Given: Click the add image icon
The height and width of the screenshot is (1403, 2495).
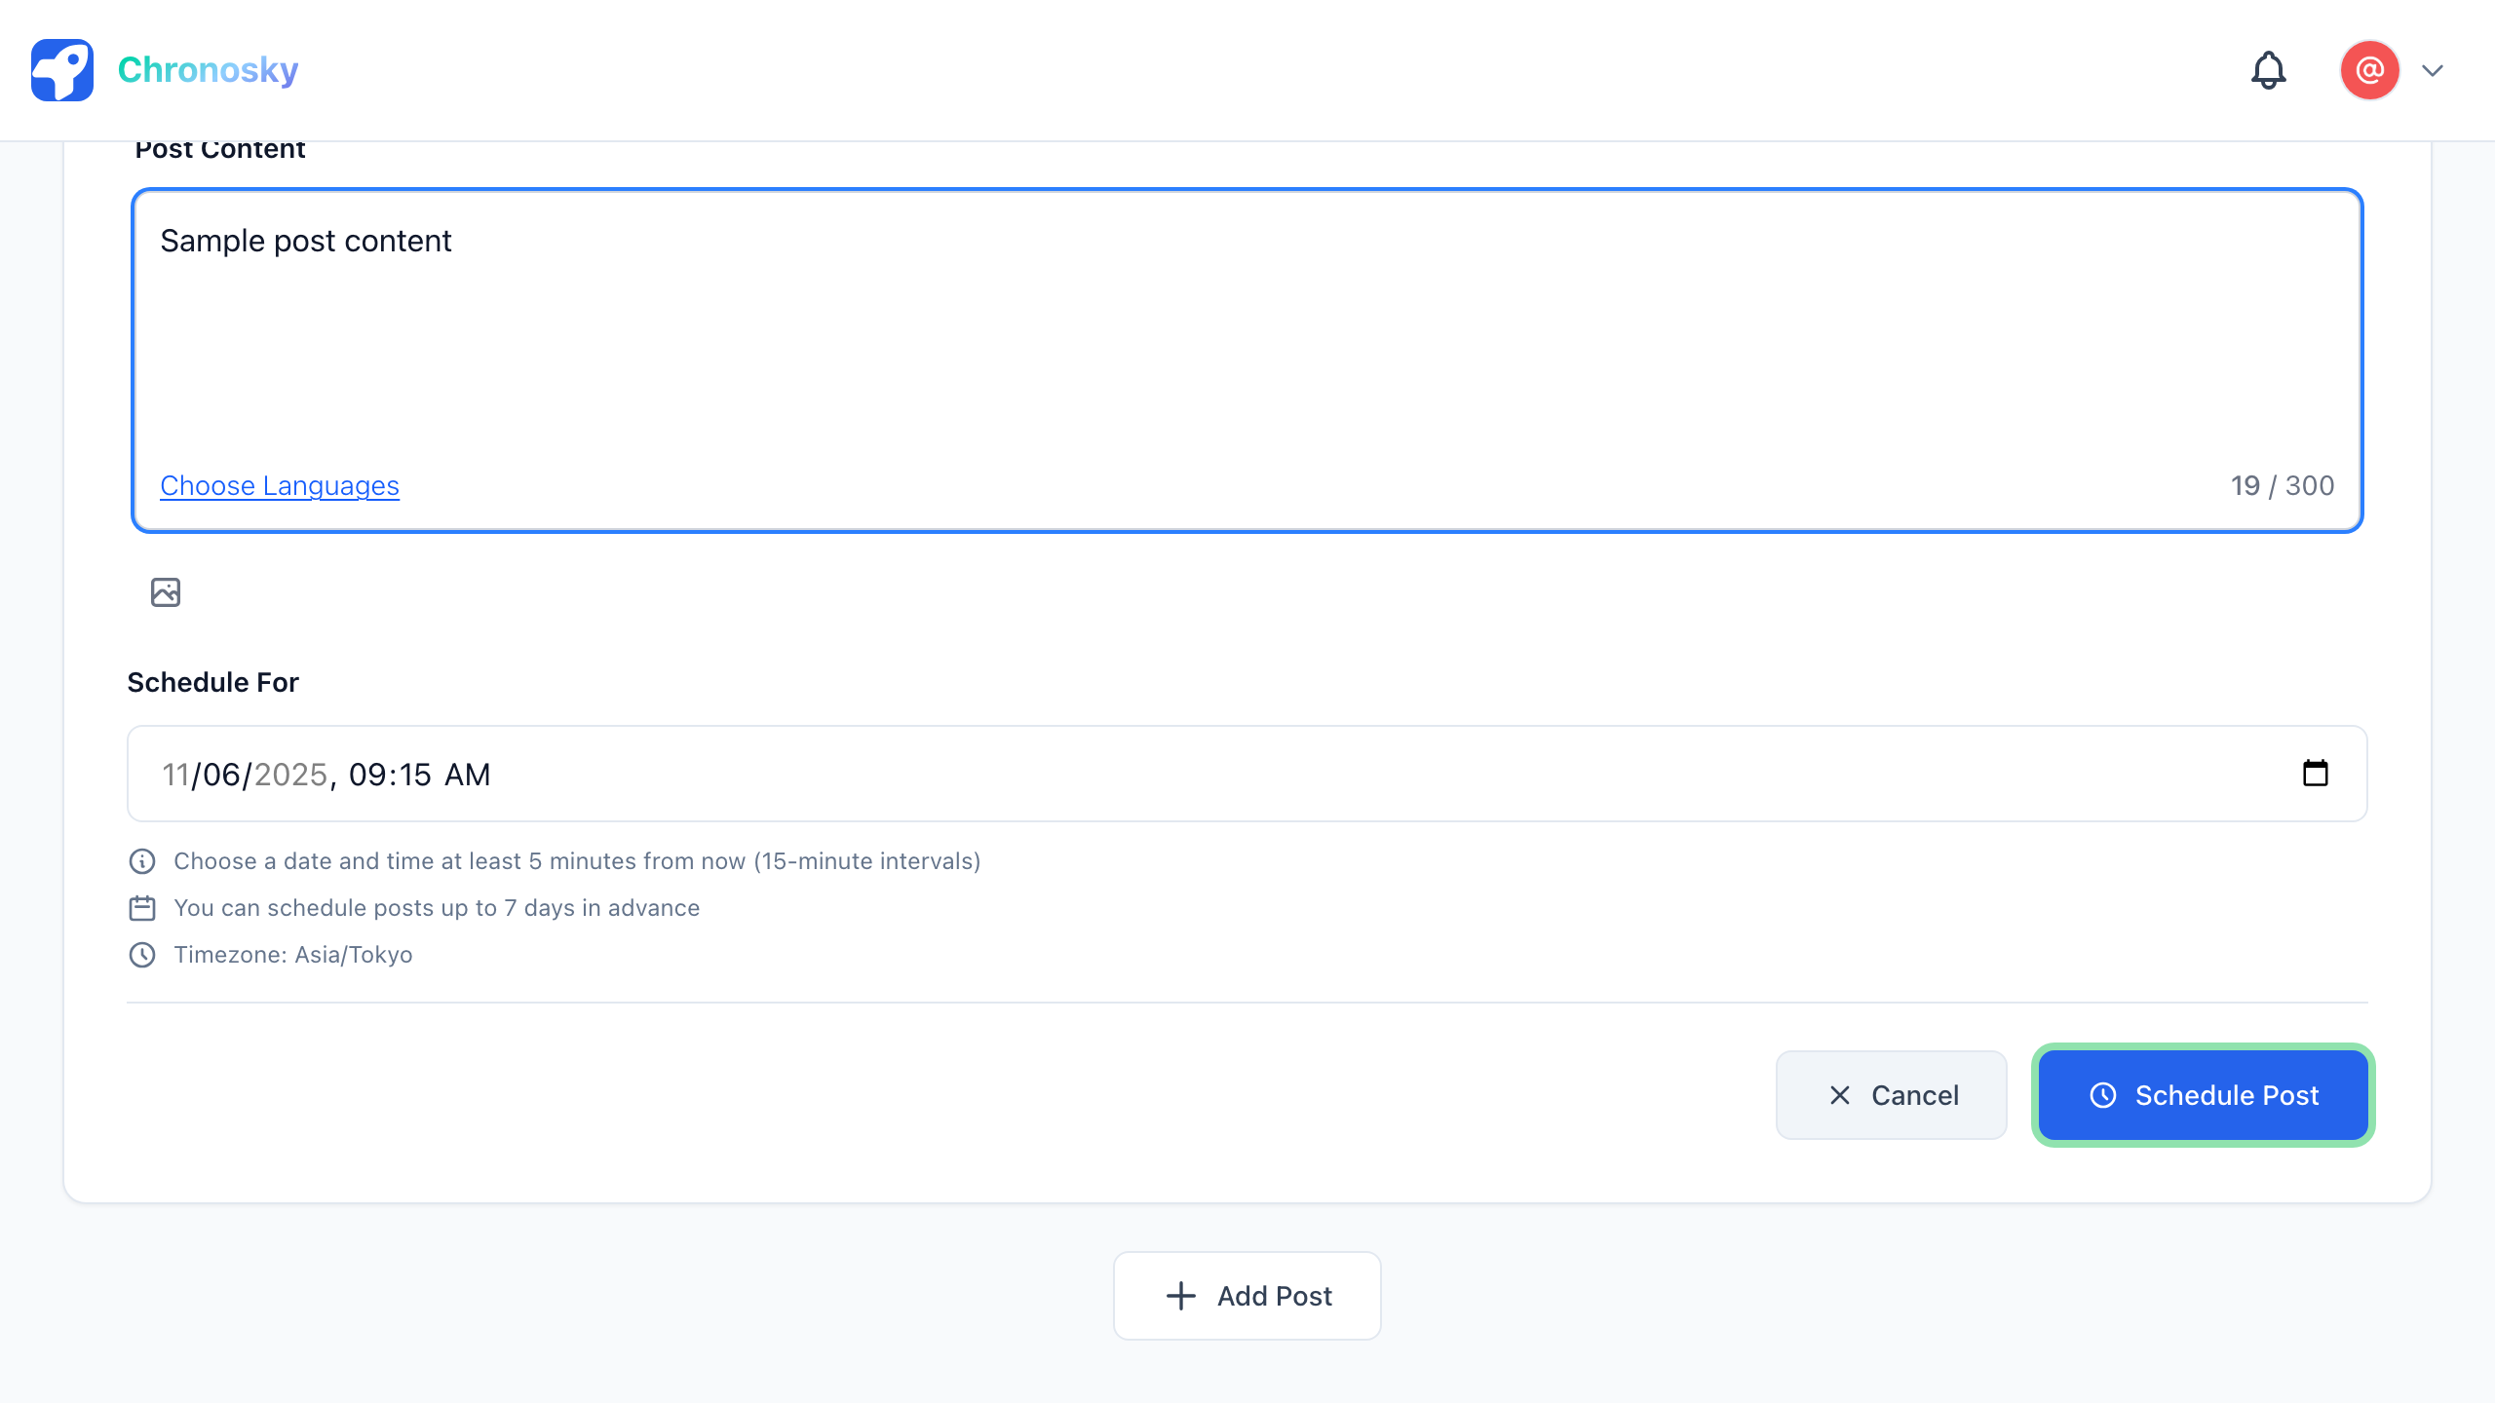Looking at the screenshot, I should 166,591.
